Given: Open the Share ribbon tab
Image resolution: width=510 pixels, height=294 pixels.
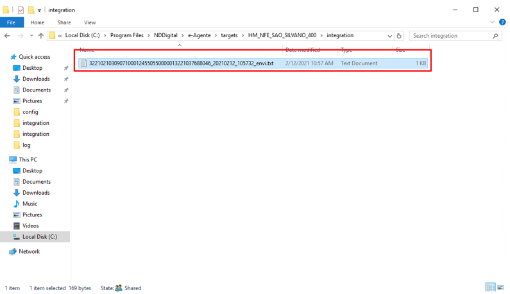Looking at the screenshot, I should point(64,22).
